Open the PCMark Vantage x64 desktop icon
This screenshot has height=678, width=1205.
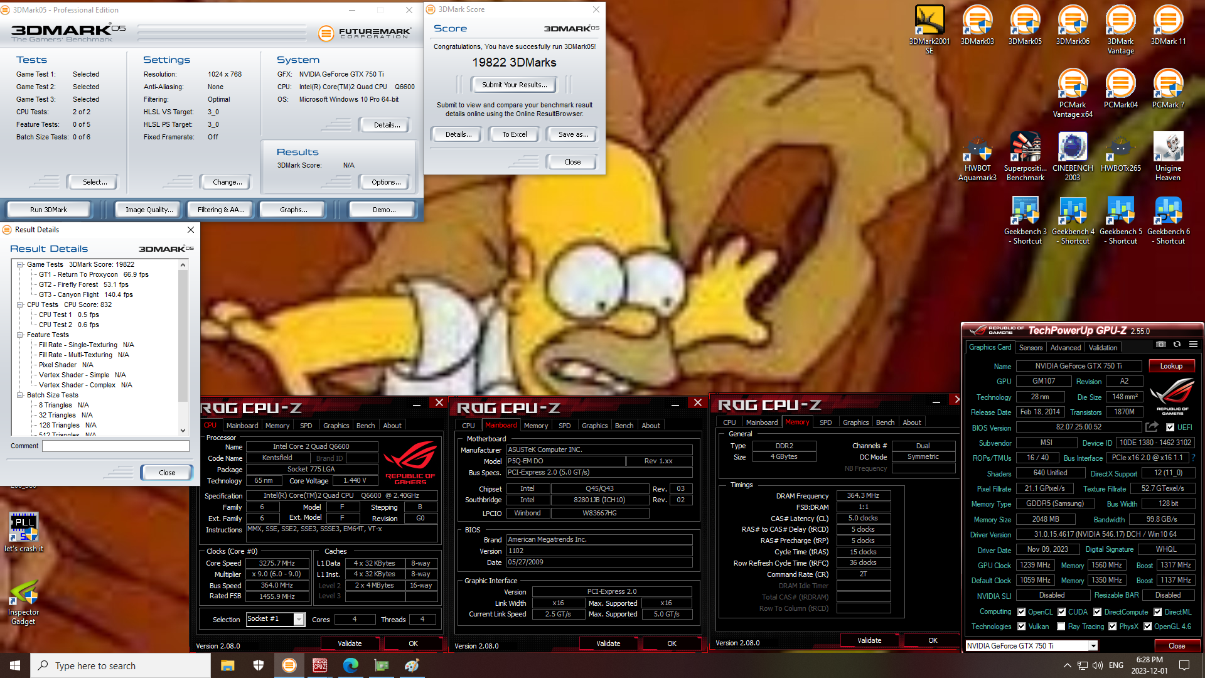tap(1073, 93)
